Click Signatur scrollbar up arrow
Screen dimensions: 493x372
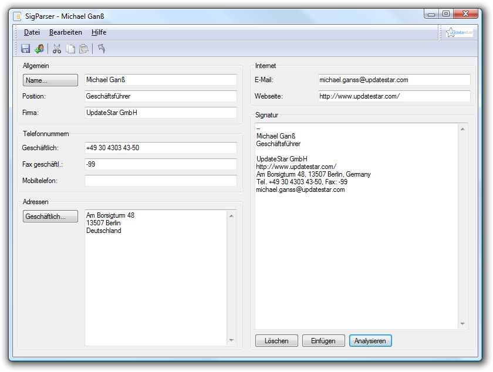tap(462, 129)
